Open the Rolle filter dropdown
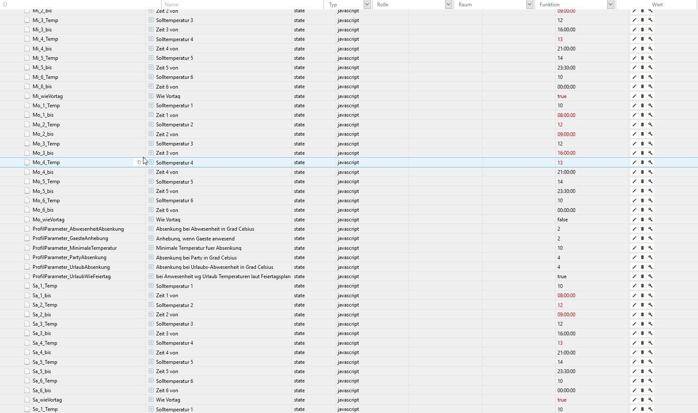The image size is (698, 413). [x=449, y=4]
